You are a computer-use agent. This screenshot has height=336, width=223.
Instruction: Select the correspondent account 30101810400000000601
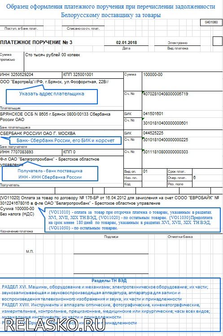tap(166, 123)
